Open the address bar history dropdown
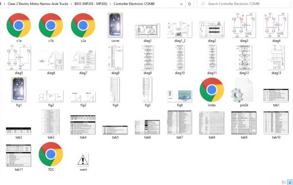Viewport: 293px width, 185px height. (x=181, y=4)
